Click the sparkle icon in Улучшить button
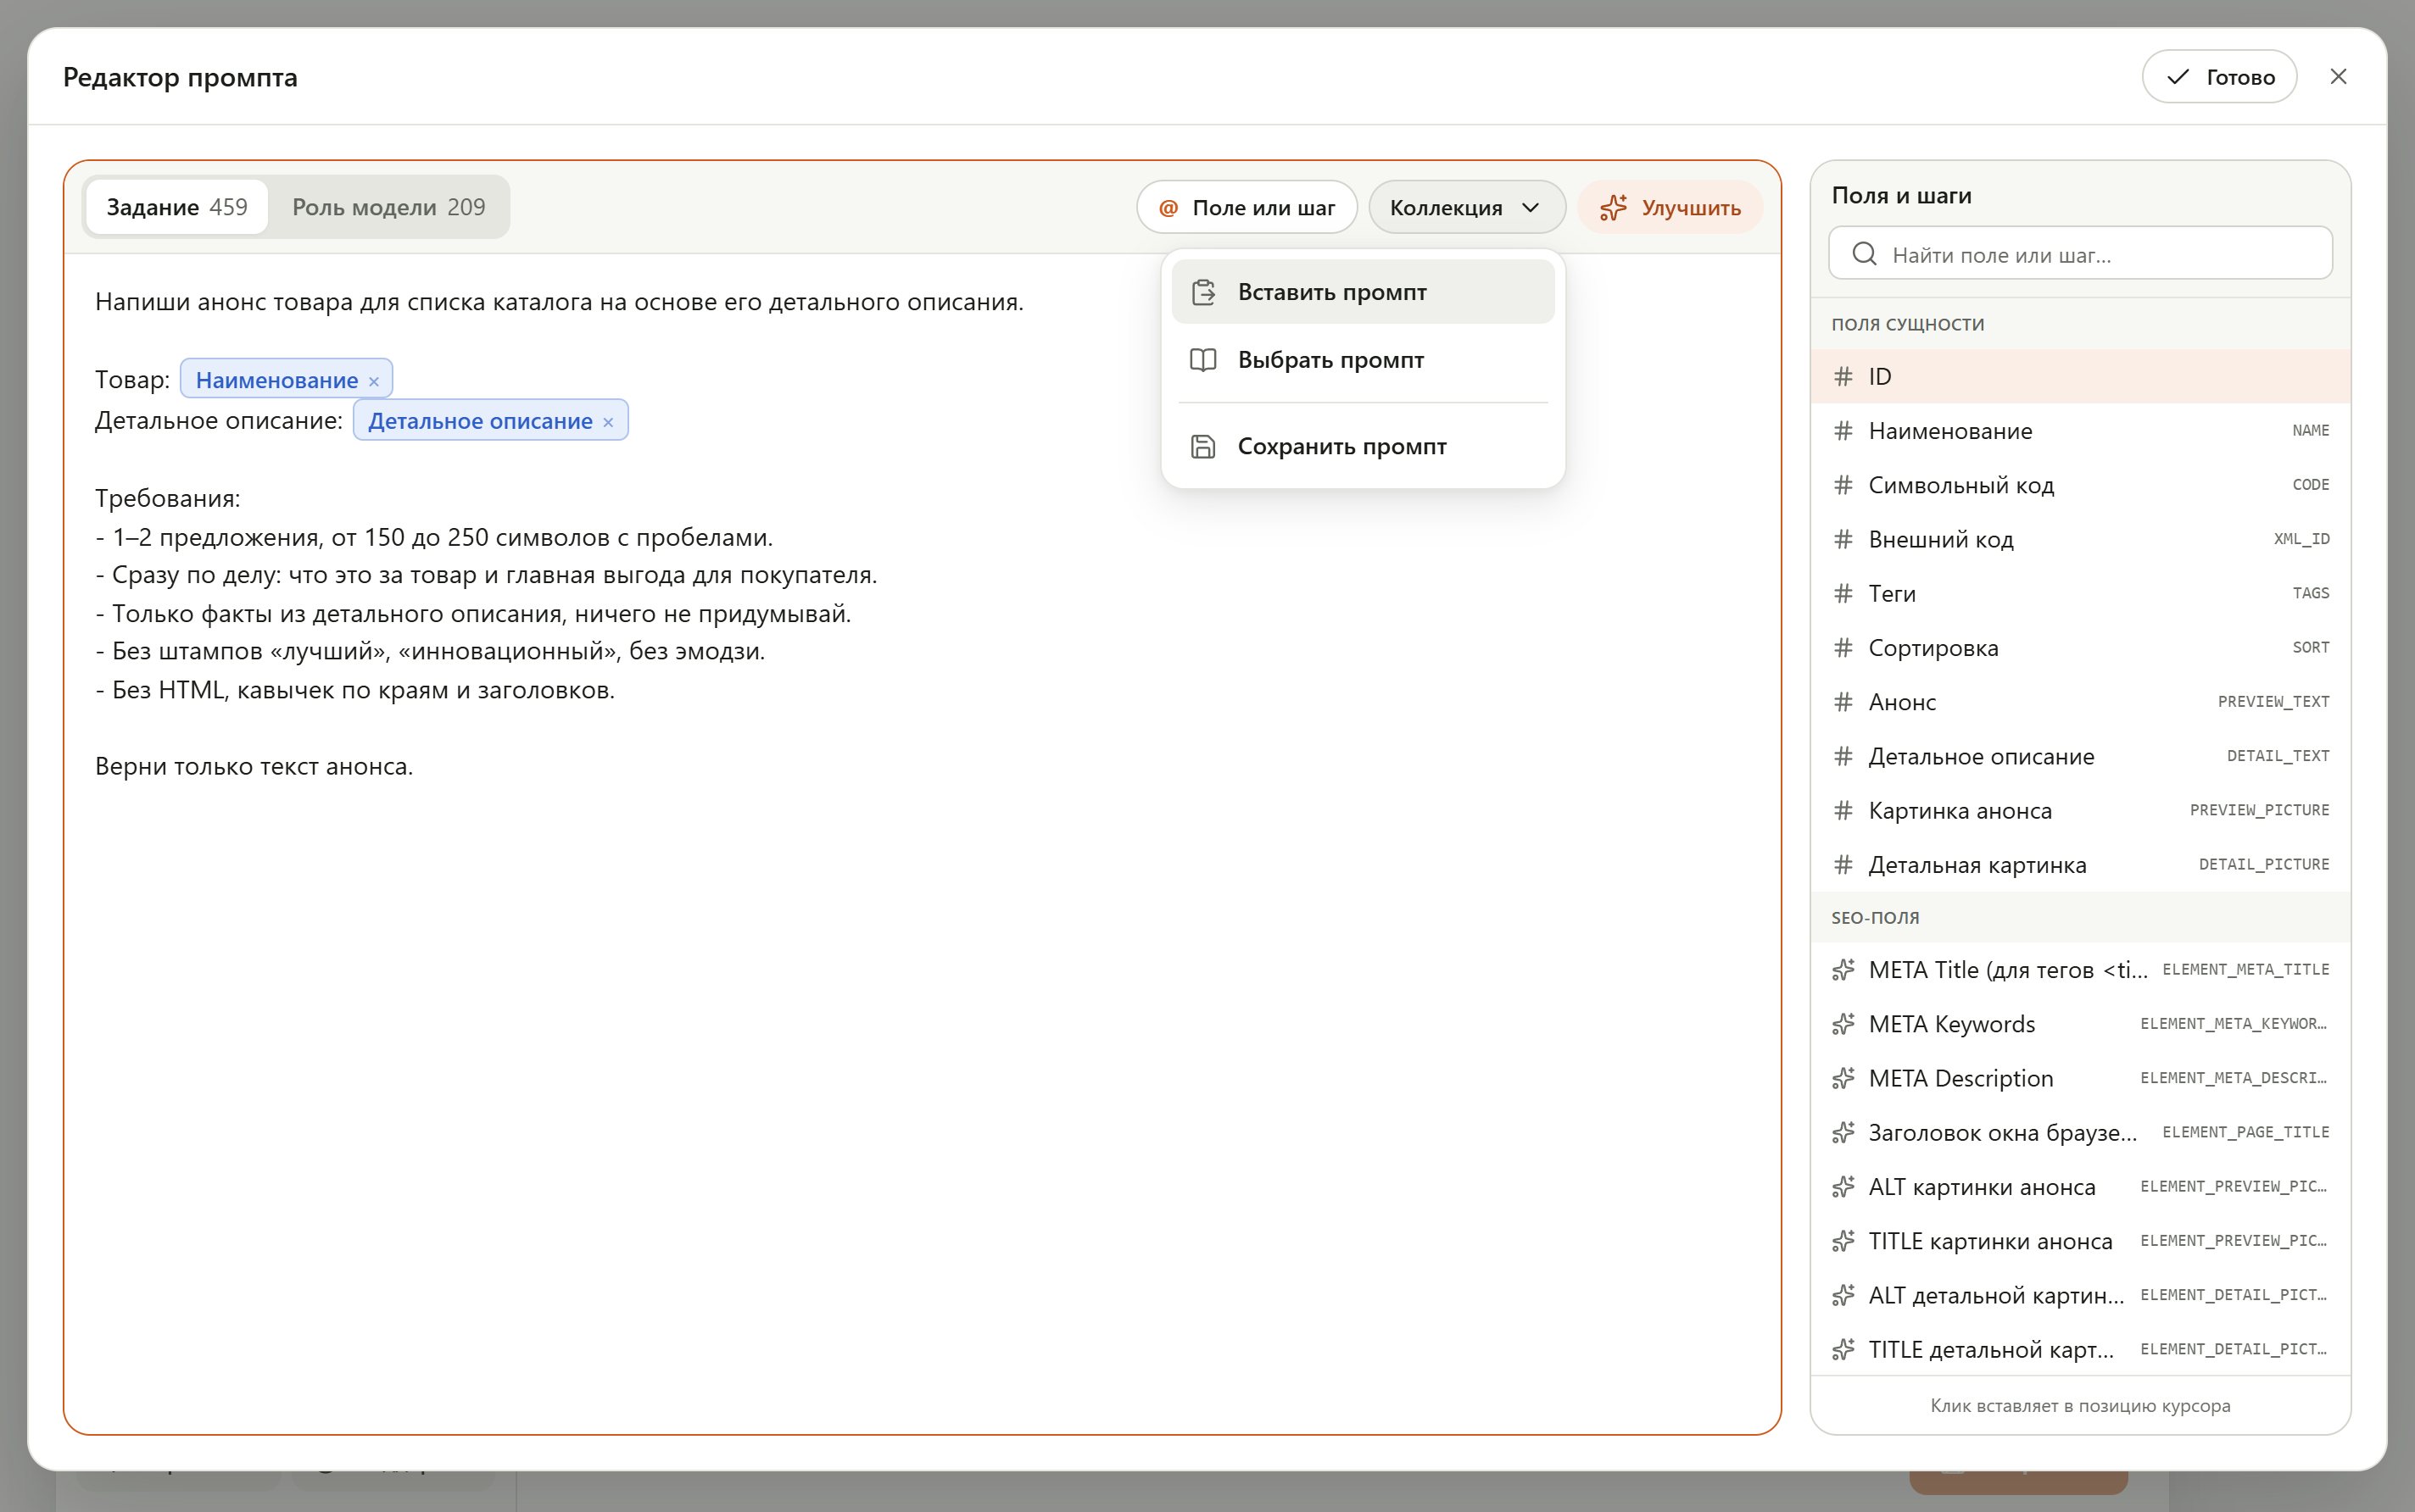Image resolution: width=2415 pixels, height=1512 pixels. pos(1614,207)
